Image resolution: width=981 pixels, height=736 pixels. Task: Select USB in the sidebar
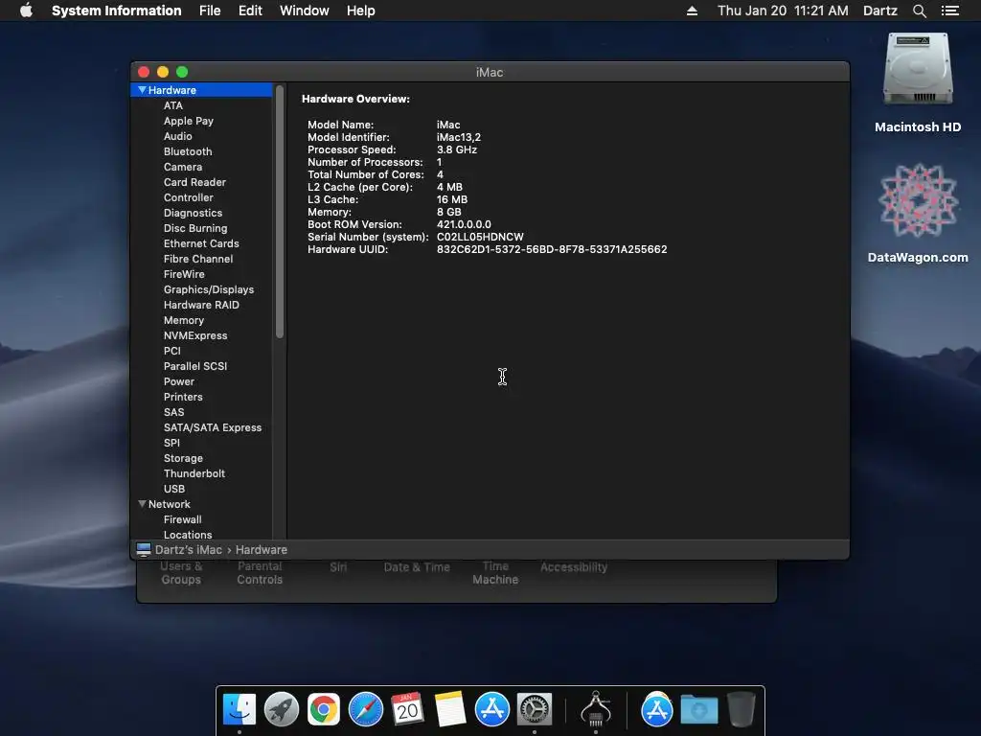point(174,489)
